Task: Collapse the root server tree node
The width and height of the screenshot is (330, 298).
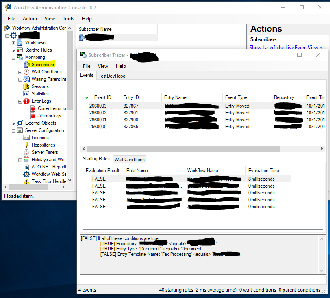Action: [7, 36]
